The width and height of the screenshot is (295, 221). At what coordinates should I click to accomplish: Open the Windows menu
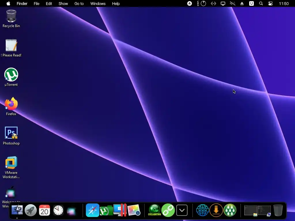pos(98,3)
